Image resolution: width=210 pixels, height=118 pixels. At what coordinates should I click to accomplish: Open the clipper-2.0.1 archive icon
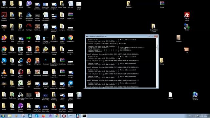[71, 15]
